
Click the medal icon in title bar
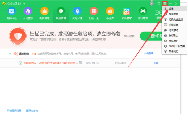click(x=152, y=3)
